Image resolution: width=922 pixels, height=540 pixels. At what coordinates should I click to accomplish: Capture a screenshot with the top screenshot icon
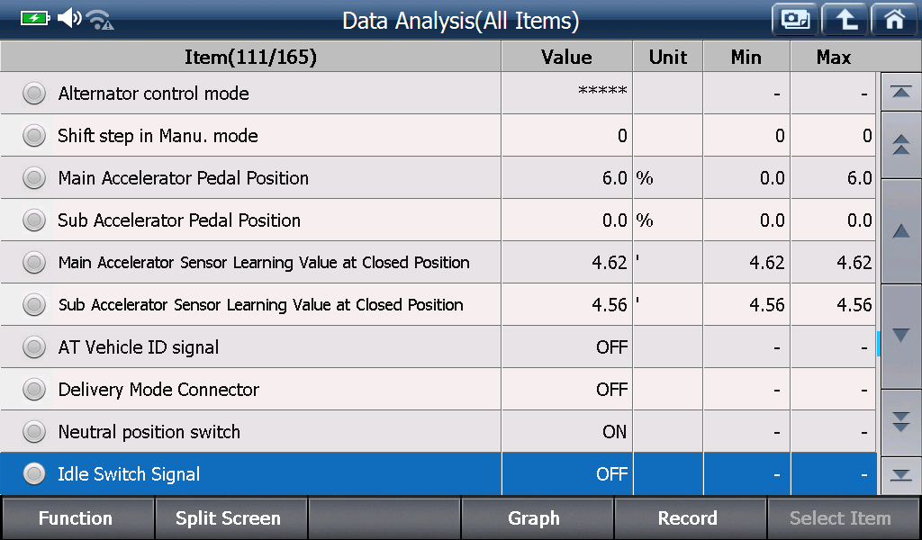795,20
